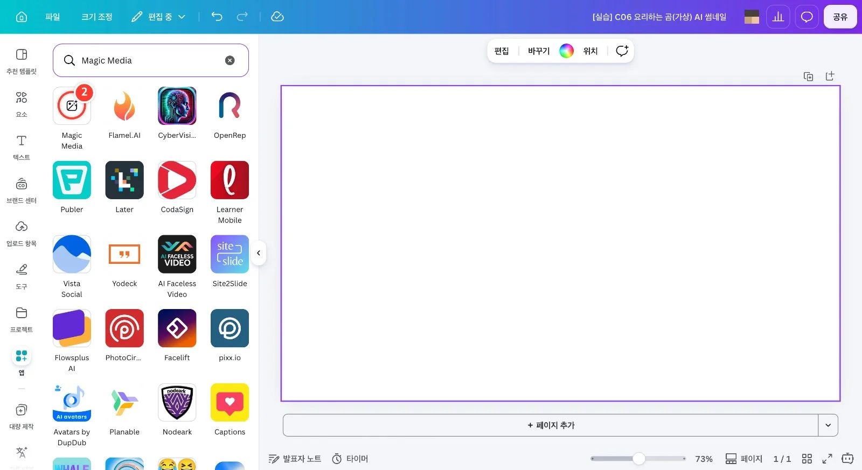Open the CodaSign app
The height and width of the screenshot is (470, 862).
(177, 180)
